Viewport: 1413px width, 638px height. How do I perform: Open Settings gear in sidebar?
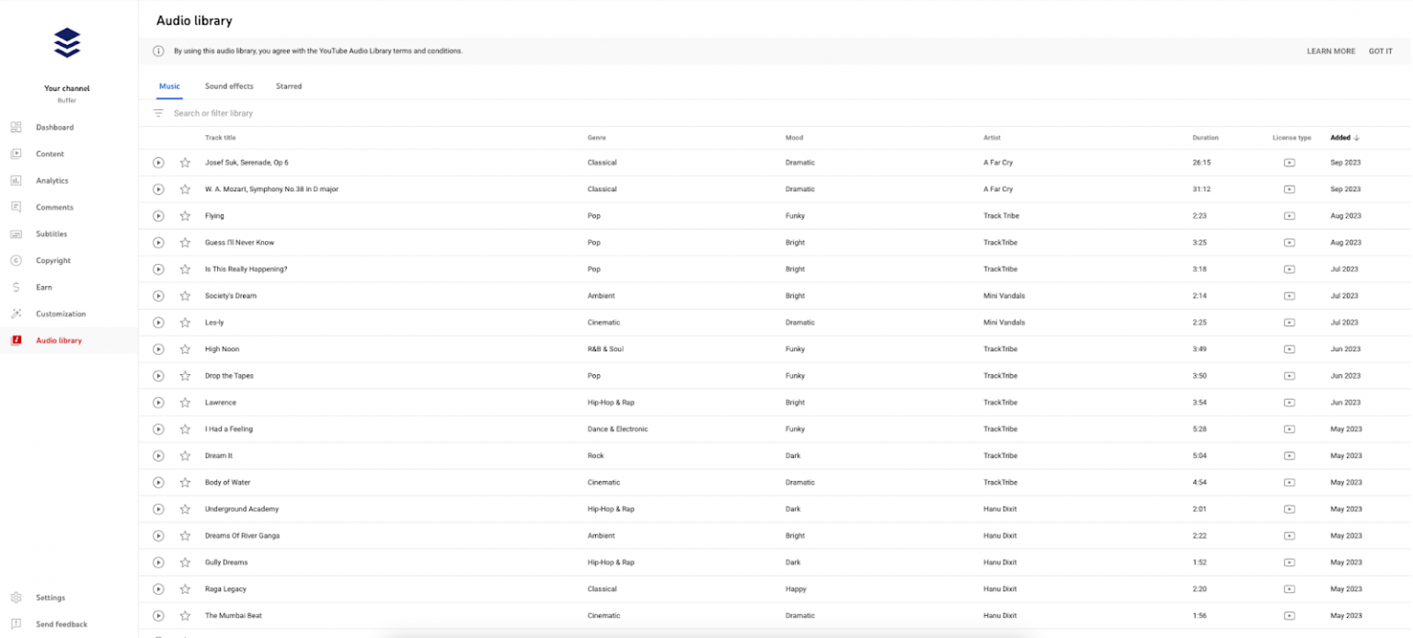(x=16, y=598)
